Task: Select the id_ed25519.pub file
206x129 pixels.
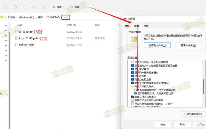Action: (x=28, y=38)
